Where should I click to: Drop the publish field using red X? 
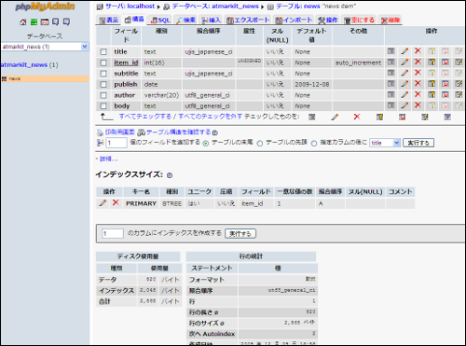[418, 84]
